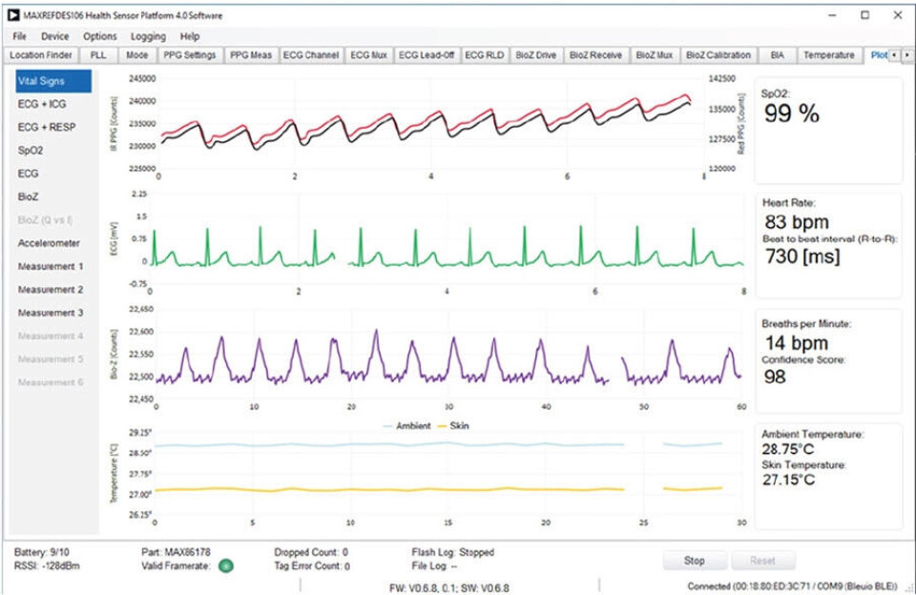The height and width of the screenshot is (595, 916).
Task: Toggle the Ambient temperature legend entry
Action: click(407, 425)
